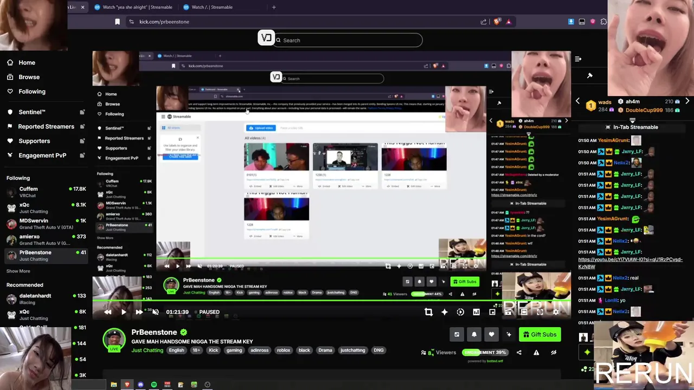Open the Supporters page
694x390 pixels.
click(x=46, y=141)
